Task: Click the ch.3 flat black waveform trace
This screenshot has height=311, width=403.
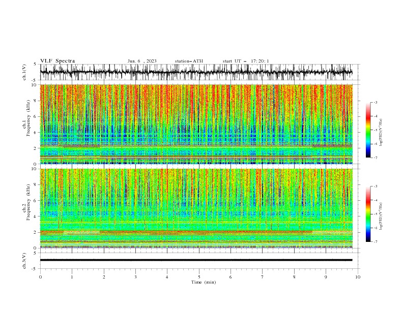Action: point(196,260)
